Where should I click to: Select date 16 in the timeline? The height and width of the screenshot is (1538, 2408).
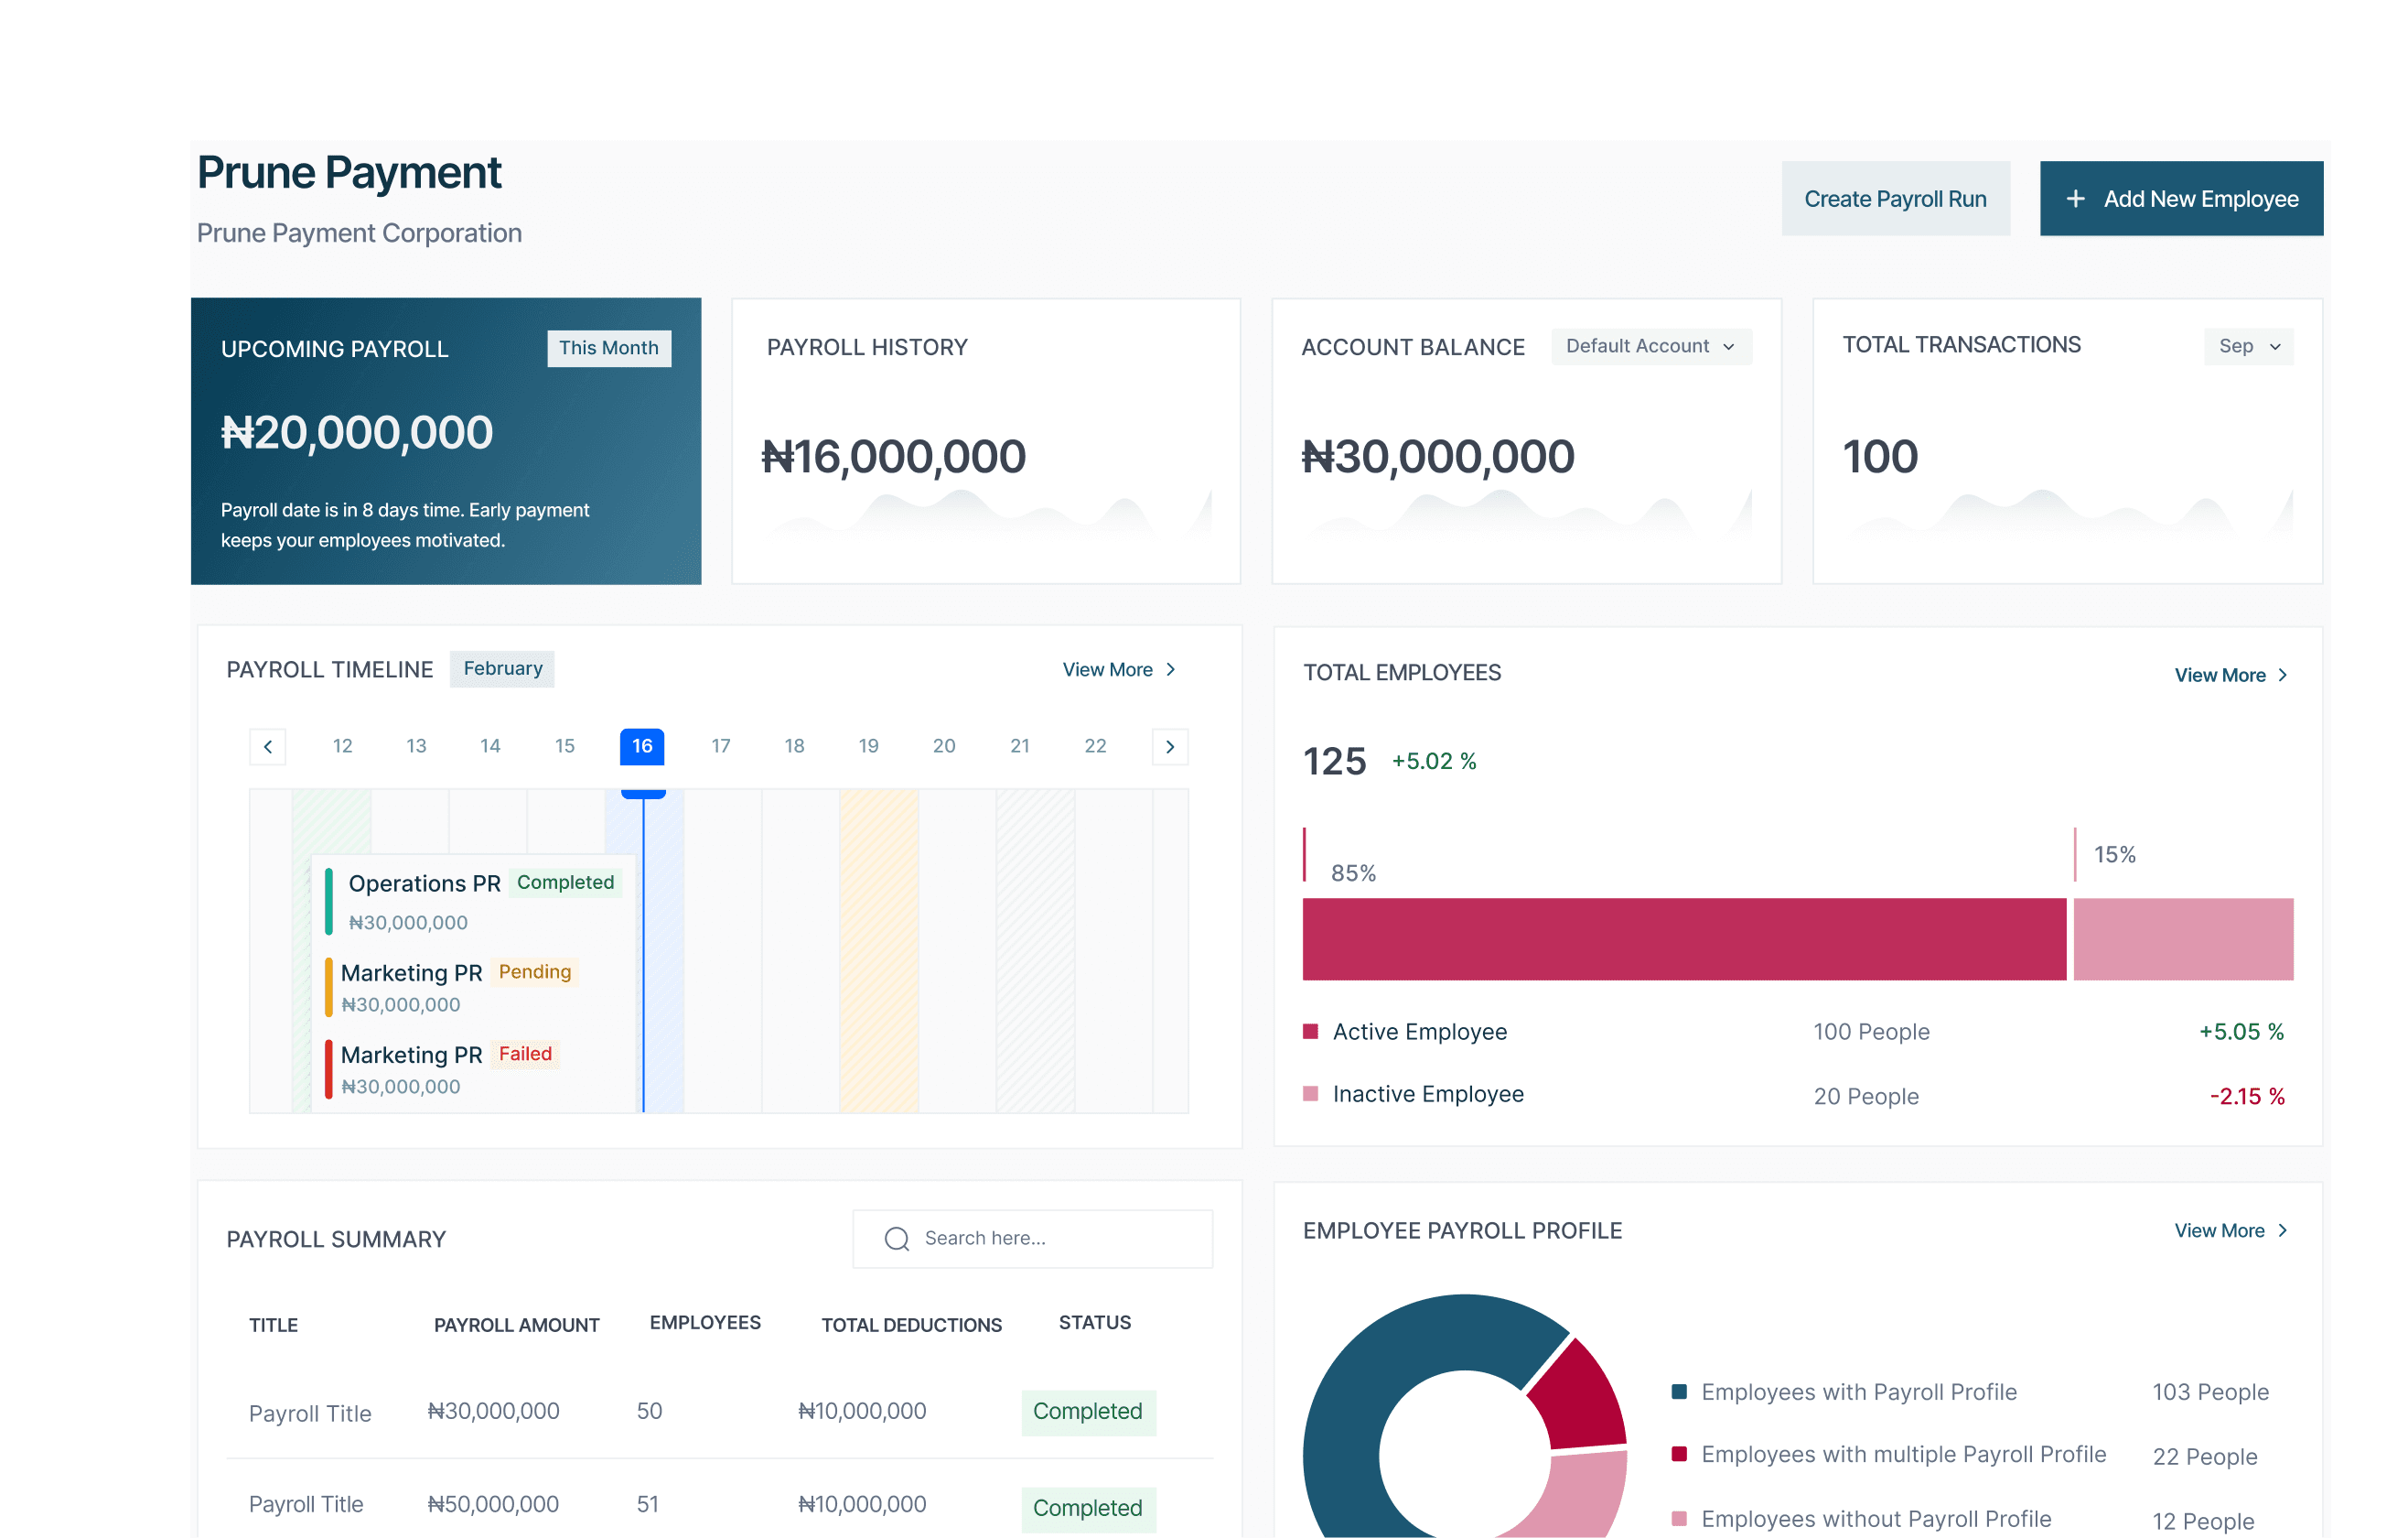[642, 746]
